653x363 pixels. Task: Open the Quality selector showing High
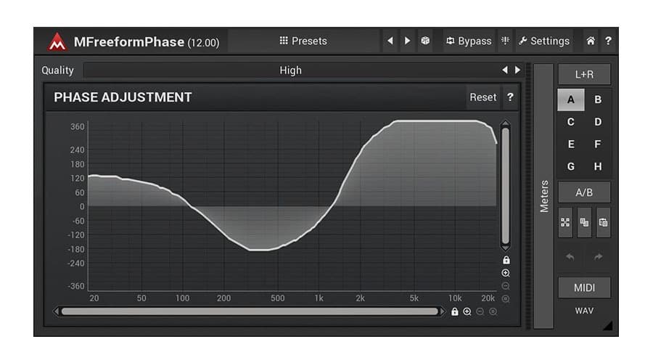coord(291,70)
